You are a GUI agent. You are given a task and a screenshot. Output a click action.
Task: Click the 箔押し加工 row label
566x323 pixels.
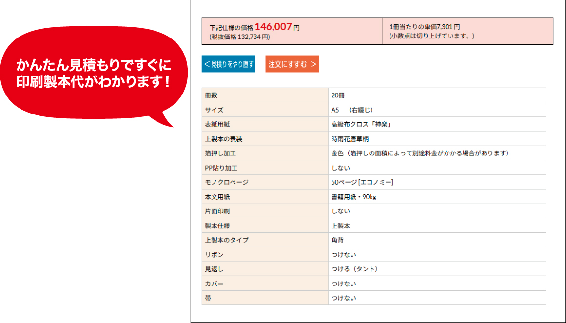pos(220,153)
